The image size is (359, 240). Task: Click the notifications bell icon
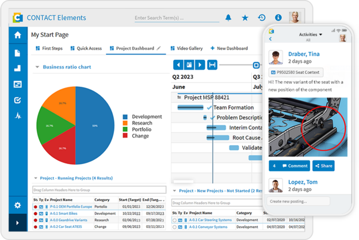pos(228,18)
